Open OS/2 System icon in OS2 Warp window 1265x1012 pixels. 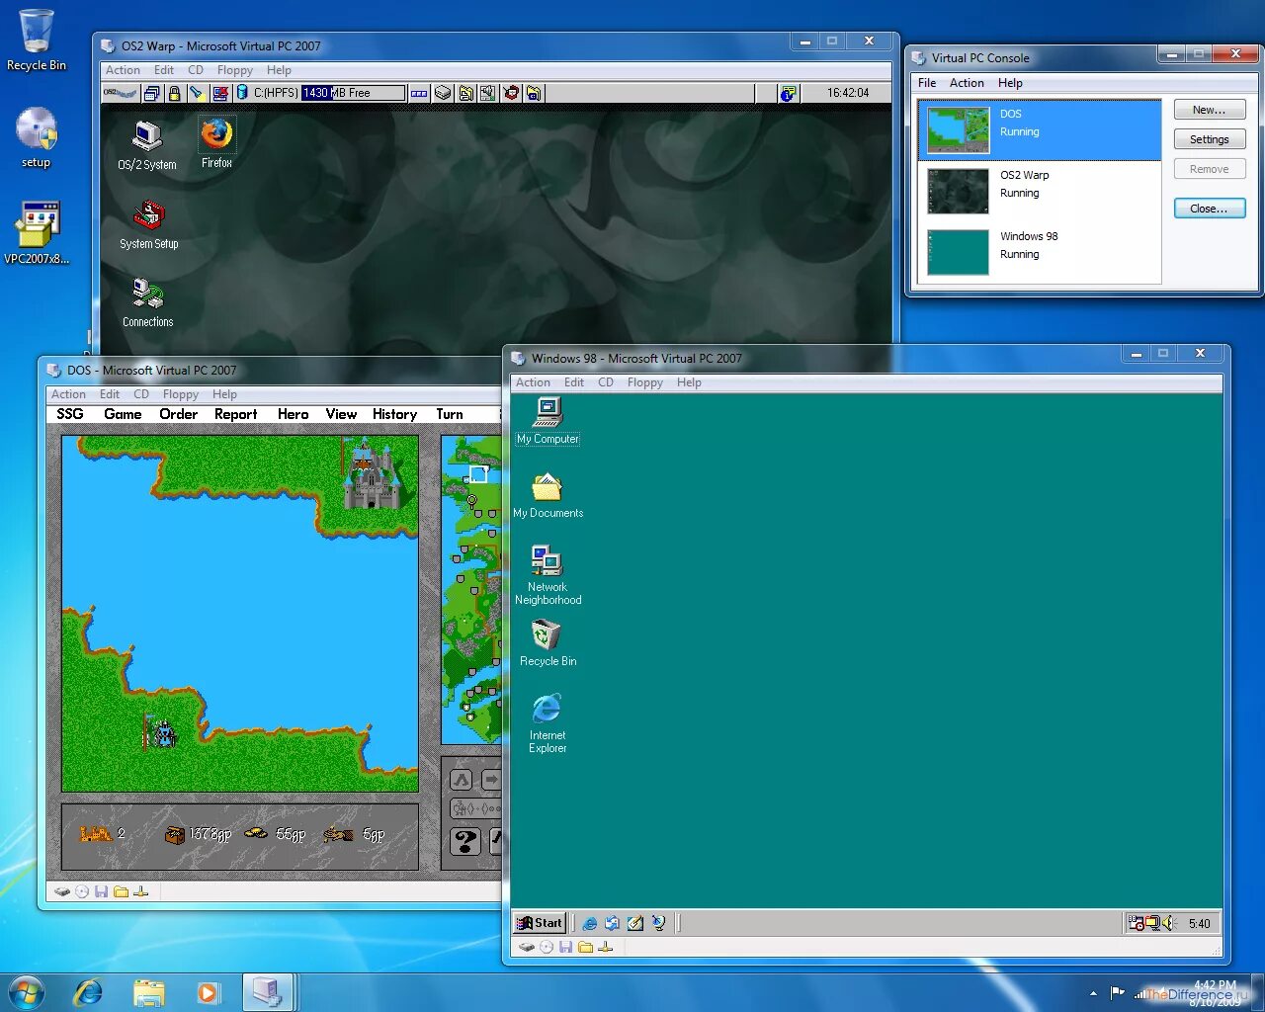coord(147,145)
